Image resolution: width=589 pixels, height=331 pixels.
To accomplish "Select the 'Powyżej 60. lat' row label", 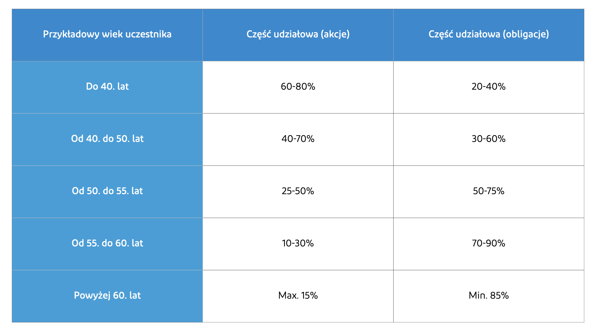I will 107,296.
